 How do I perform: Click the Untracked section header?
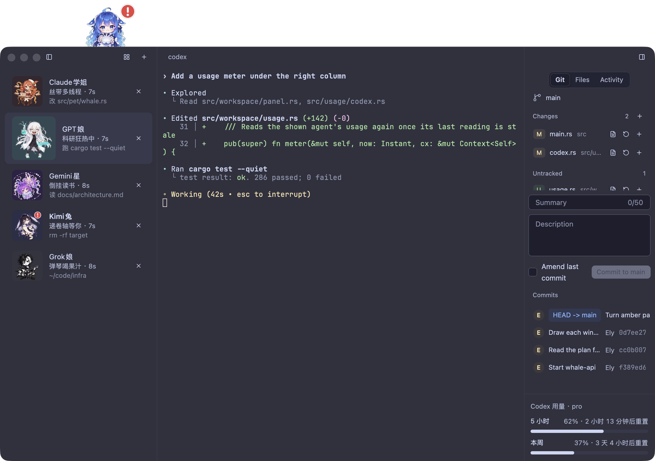tap(547, 173)
